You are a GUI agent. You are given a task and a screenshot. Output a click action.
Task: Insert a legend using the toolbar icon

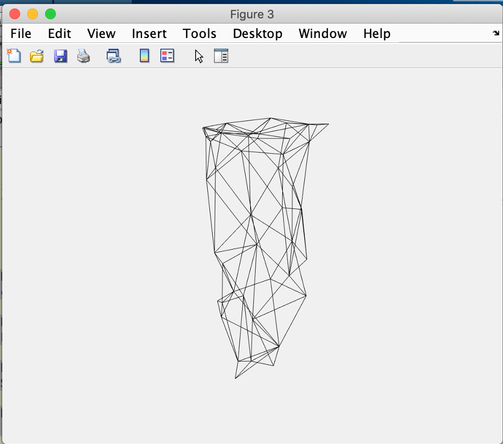tap(168, 56)
